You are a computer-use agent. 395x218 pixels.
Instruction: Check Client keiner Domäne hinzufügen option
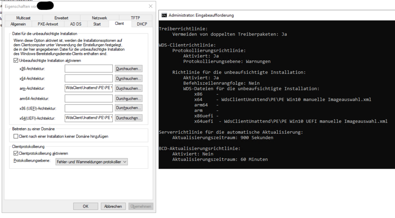tap(16, 136)
